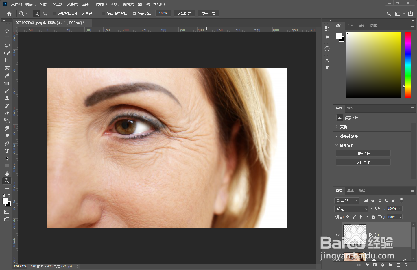The image size is (417, 270).
Task: Click the Share icon at top right
Action: tap(411, 14)
